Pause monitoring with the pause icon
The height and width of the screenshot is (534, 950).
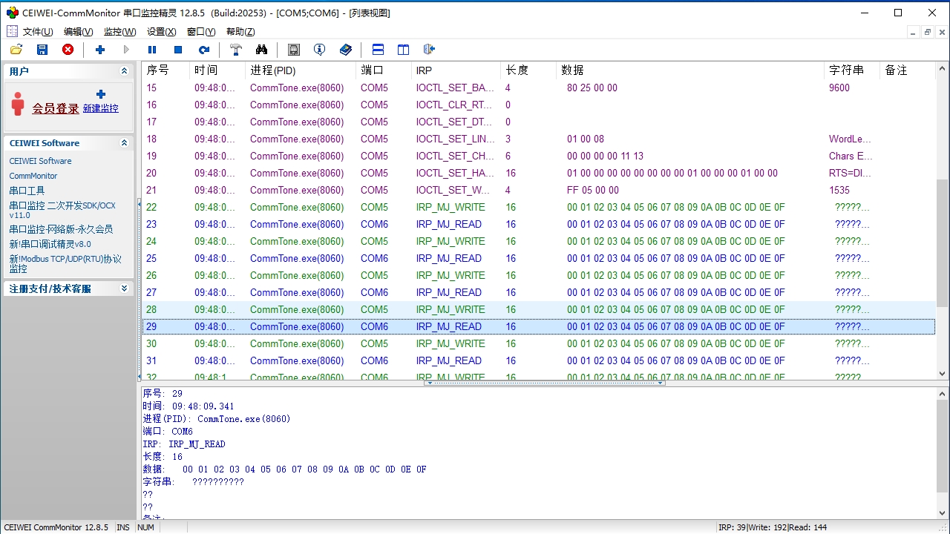[x=152, y=50]
